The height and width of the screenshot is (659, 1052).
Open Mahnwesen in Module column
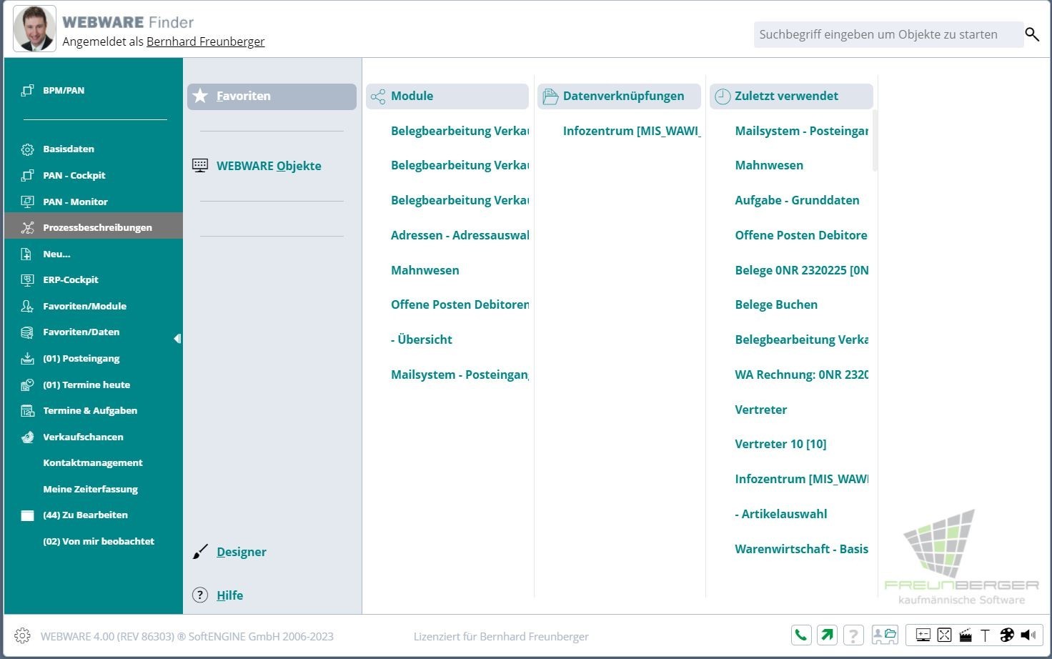pos(425,270)
